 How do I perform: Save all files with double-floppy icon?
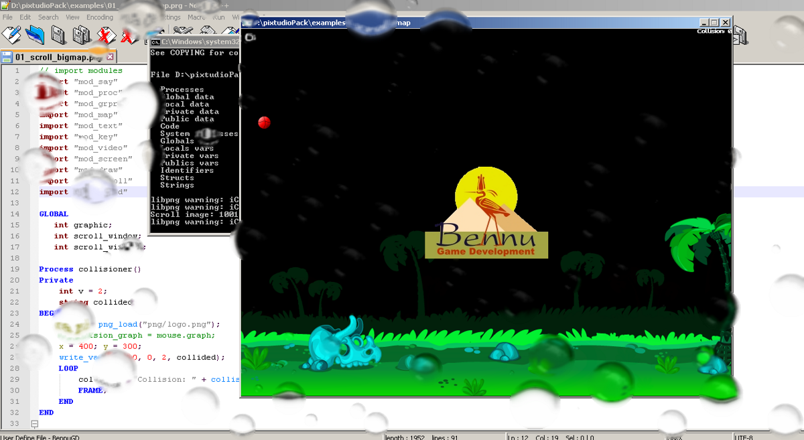tap(81, 34)
